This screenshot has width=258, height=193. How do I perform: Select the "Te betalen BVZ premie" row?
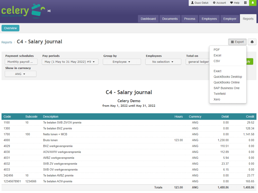129,128
